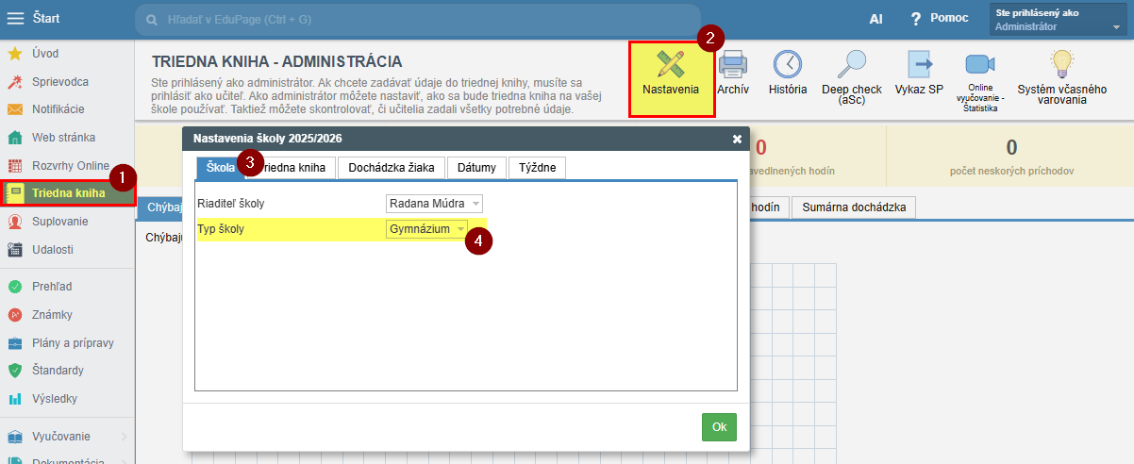Screen dimensions: 1134x464
Task: Close the Nastavenia školy dialog
Action: [737, 139]
